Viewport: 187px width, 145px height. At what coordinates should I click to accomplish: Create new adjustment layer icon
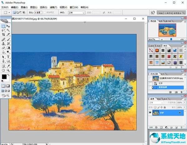coord(166,127)
